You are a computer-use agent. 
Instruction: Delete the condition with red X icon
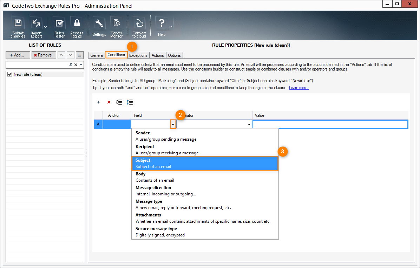click(109, 102)
